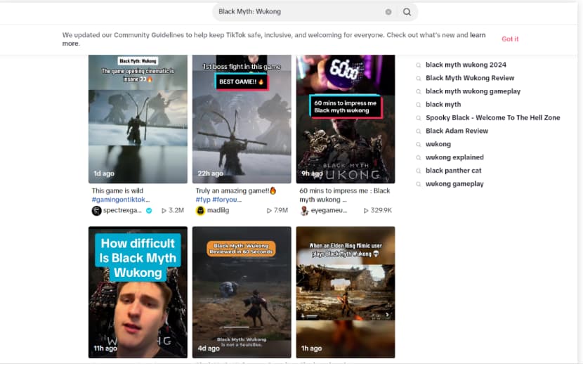583x366 pixels.
Task: Open the 'Reviewed in 60 Seconds' video thumbnail
Action: tap(242, 292)
